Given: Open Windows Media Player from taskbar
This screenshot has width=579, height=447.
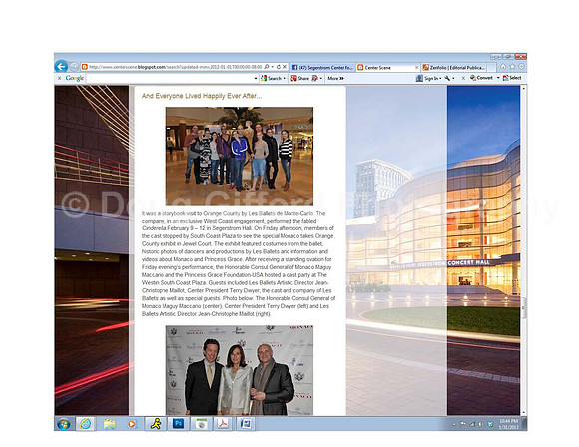Looking at the screenshot, I should [132, 424].
